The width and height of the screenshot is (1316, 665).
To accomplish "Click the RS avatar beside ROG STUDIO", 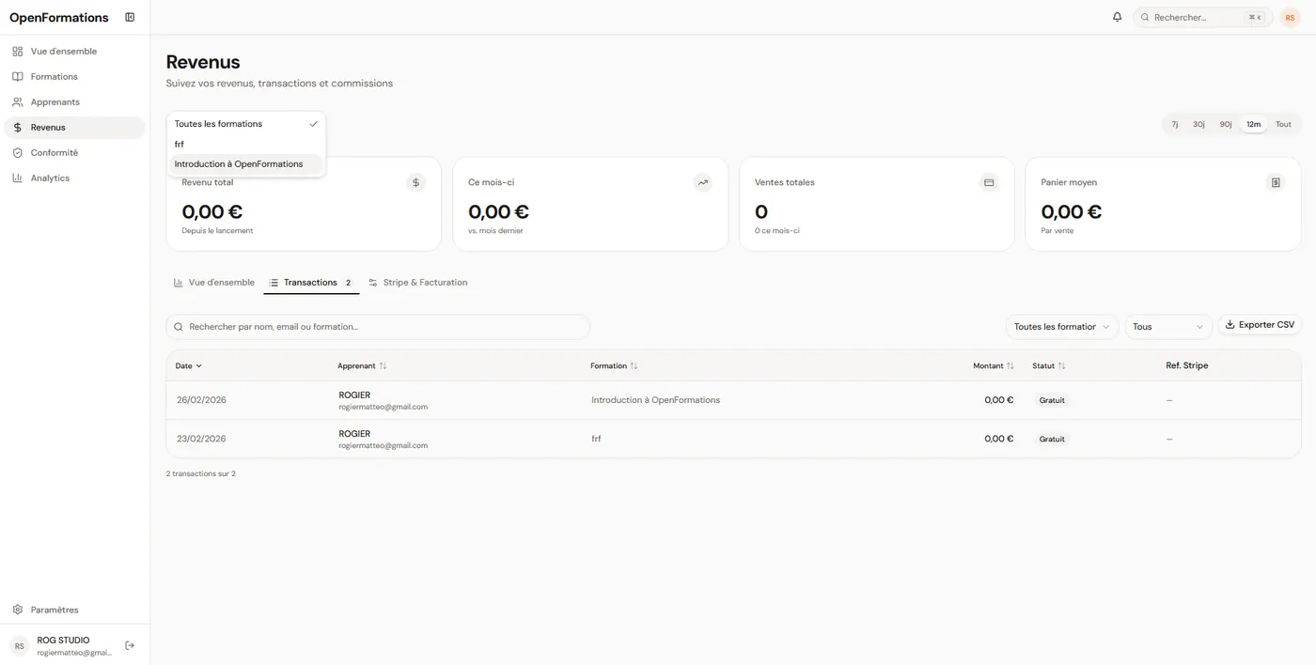I will (x=19, y=645).
